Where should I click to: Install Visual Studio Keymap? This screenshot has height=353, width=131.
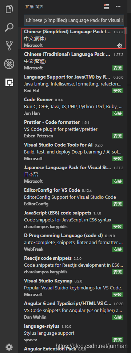(118, 295)
